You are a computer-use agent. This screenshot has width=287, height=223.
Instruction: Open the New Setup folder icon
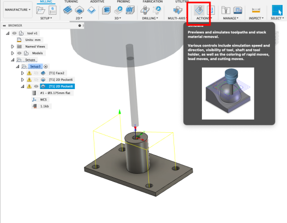[40, 10]
